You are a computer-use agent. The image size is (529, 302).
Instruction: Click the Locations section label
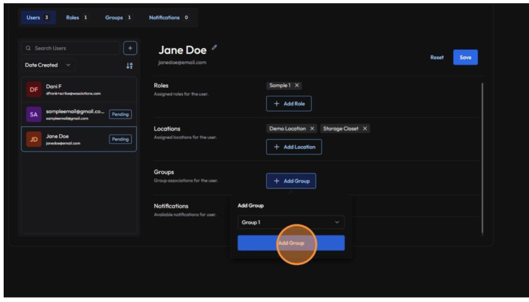tap(167, 129)
